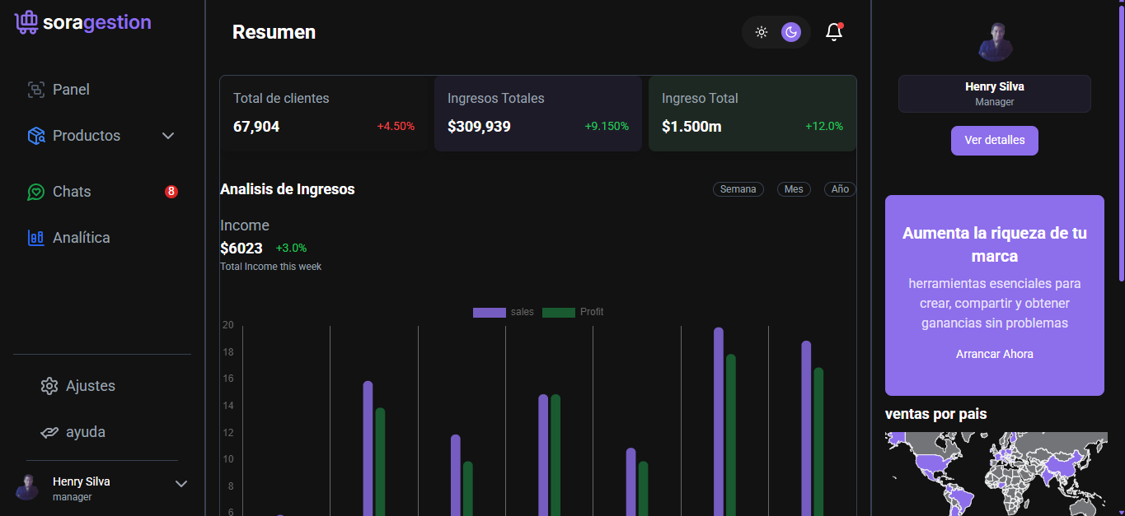
Task: Select the Año period filter
Action: click(x=840, y=189)
